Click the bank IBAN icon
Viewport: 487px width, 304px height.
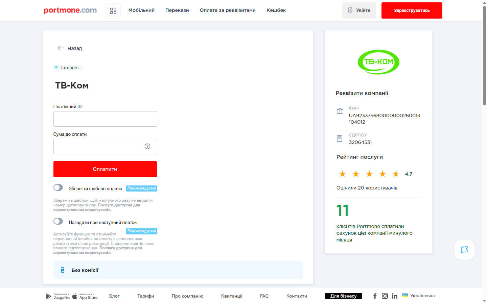(340, 111)
